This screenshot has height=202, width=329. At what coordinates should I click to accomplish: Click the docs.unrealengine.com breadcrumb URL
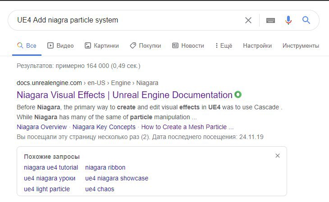click(x=87, y=83)
